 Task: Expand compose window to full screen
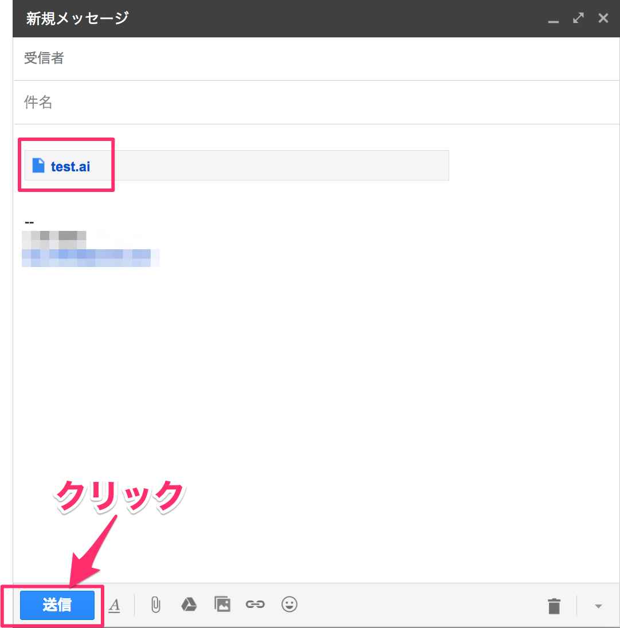click(578, 18)
